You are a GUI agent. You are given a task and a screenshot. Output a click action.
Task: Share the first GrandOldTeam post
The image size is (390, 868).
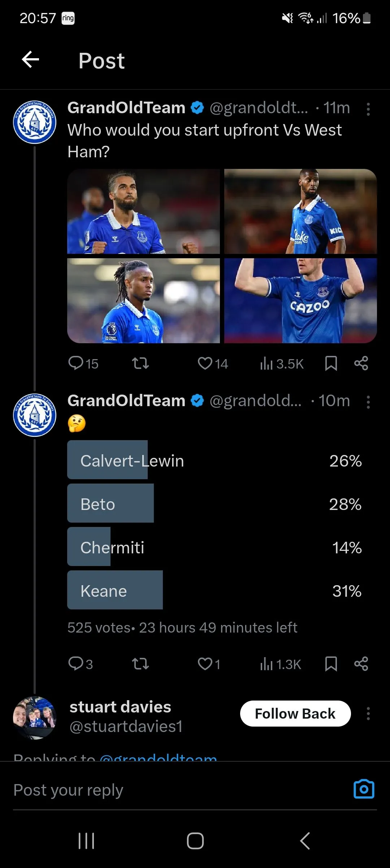coord(361,363)
